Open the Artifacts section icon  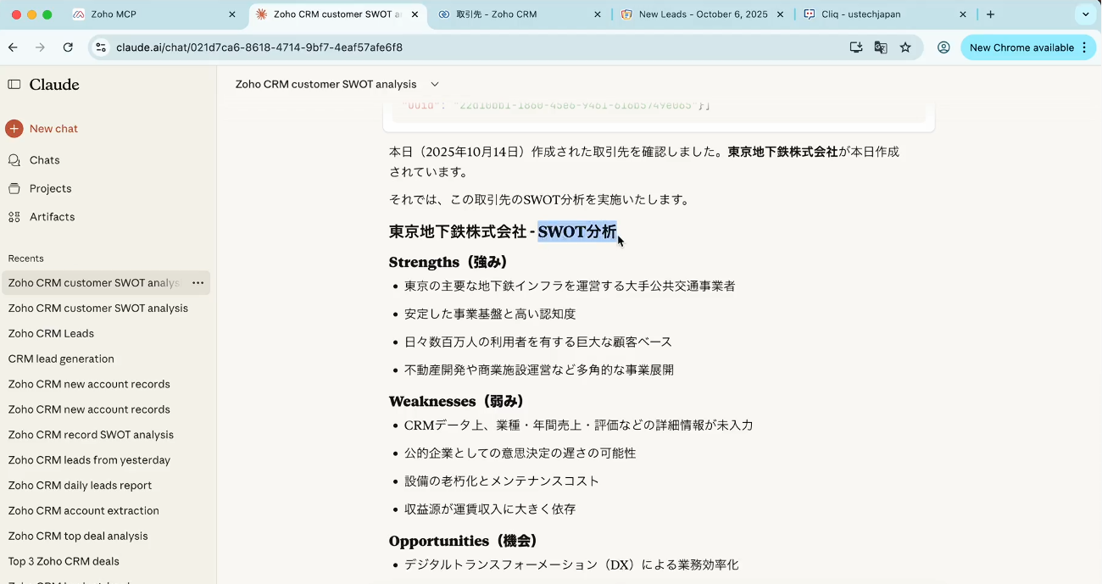pos(14,217)
